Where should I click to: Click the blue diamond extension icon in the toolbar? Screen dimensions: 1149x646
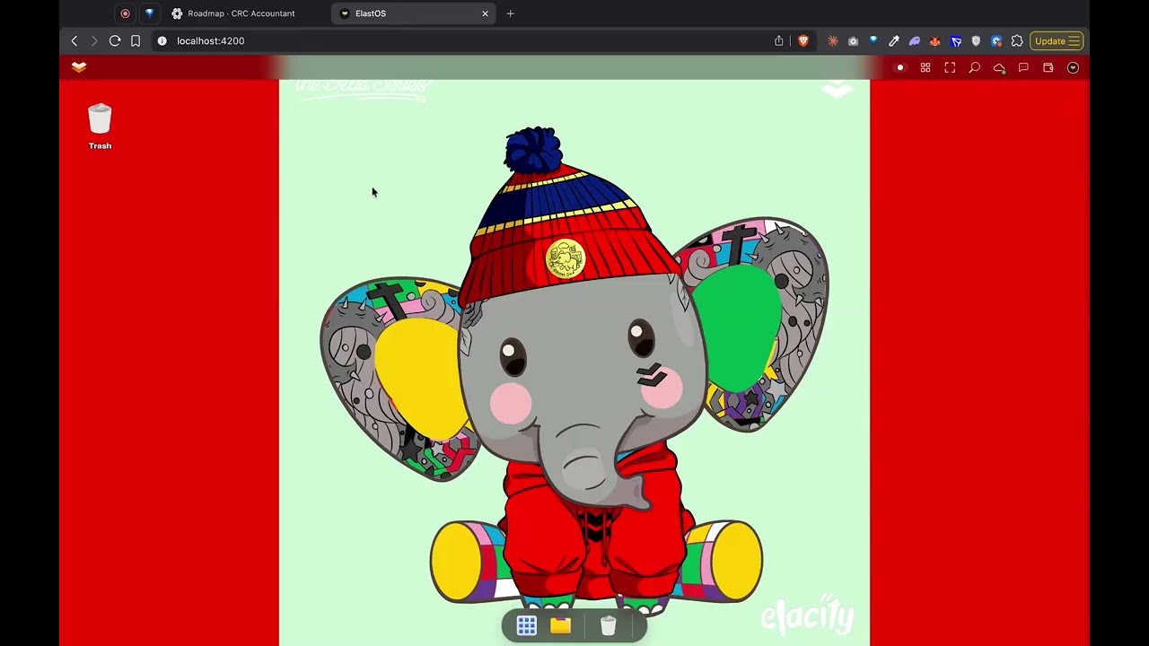tap(873, 40)
